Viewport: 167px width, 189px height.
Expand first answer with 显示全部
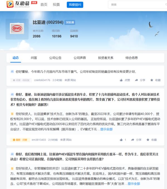pyautogui.click(x=106, y=129)
